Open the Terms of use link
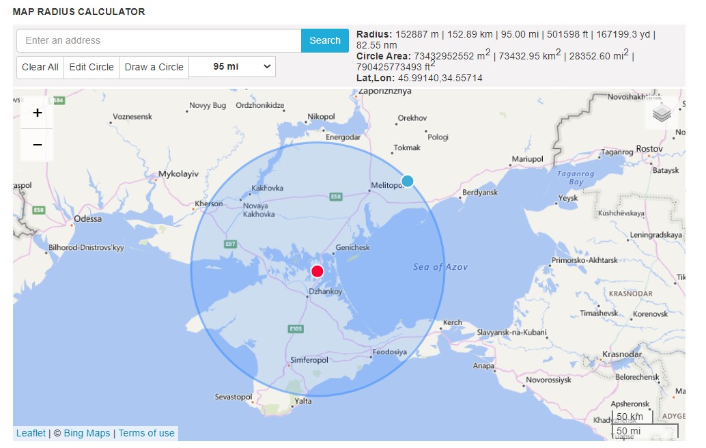706x448 pixels. pos(146,433)
